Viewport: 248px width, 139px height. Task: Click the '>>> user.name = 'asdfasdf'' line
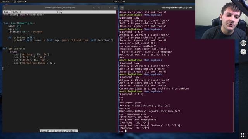[138, 46]
